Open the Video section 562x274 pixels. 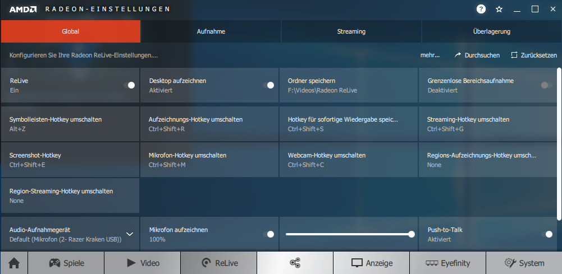pos(142,263)
